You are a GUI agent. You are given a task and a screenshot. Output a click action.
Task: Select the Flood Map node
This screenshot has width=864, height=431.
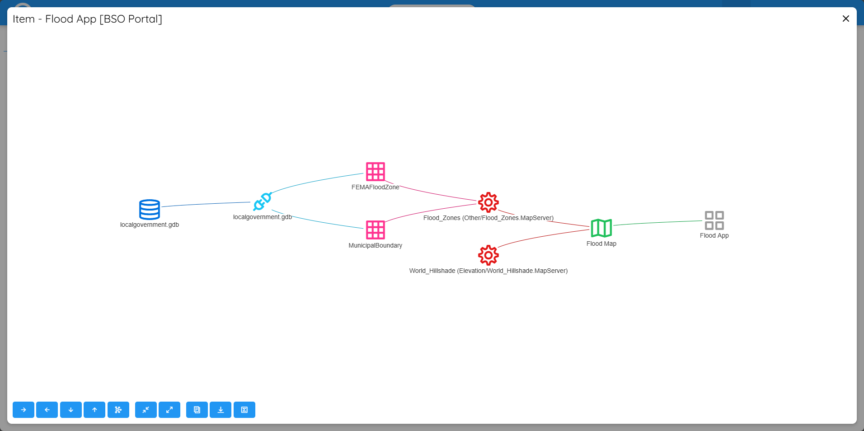pyautogui.click(x=601, y=228)
